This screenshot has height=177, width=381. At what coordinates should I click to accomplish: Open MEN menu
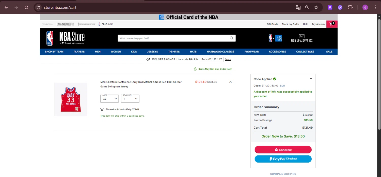98,52
